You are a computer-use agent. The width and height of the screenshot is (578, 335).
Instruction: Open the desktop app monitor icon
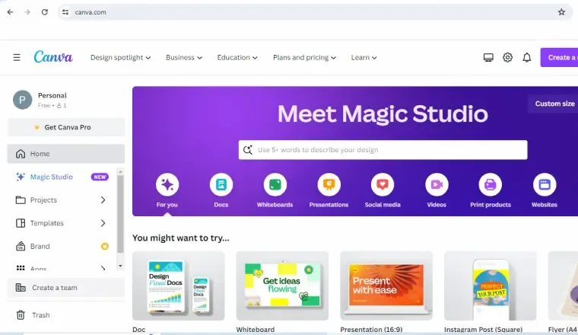click(488, 58)
